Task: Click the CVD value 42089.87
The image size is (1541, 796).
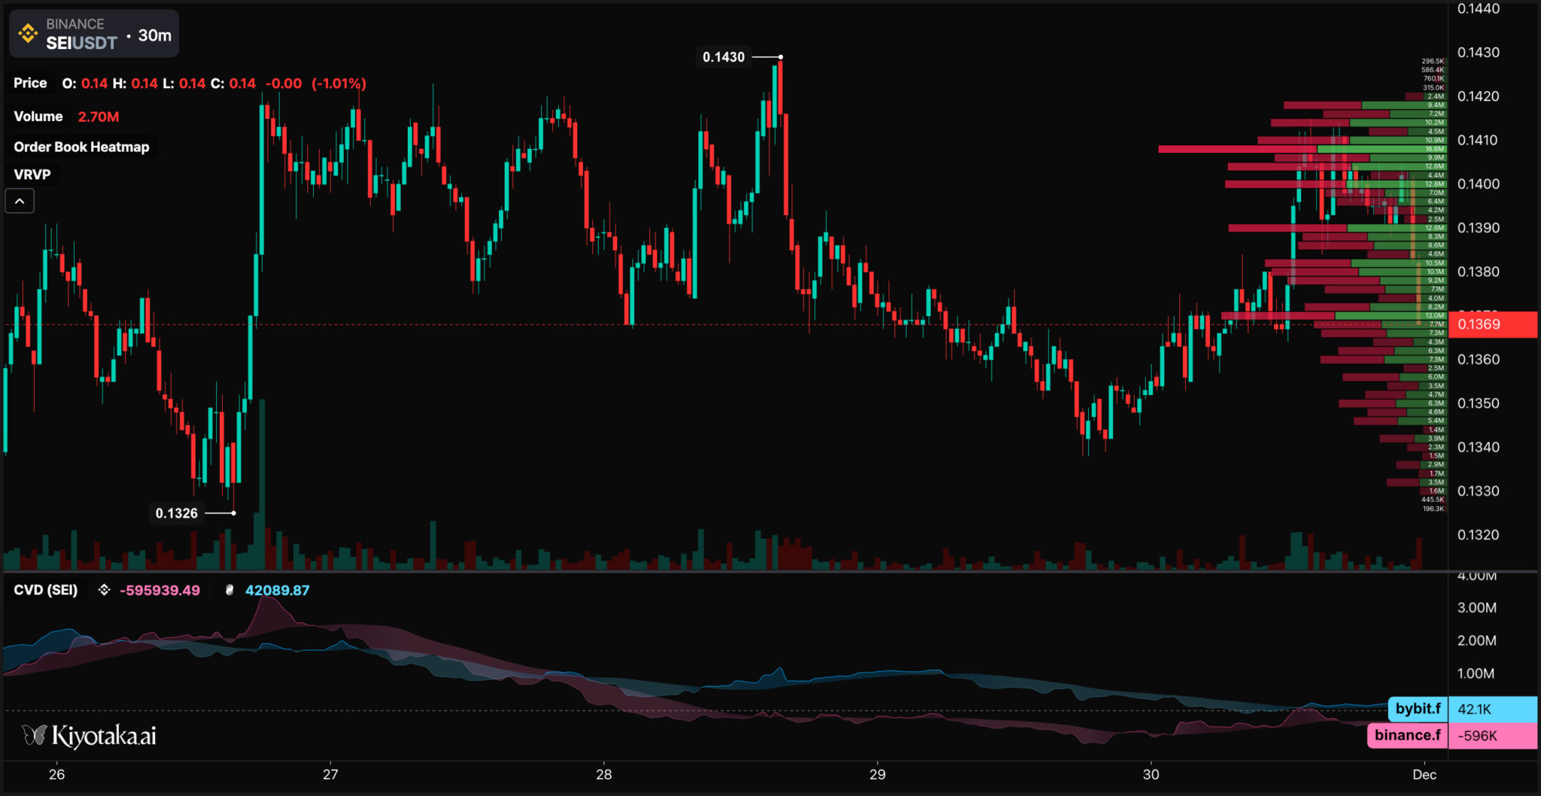Action: tap(277, 591)
